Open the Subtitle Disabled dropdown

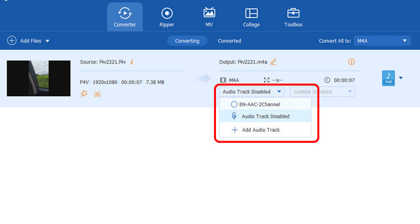323,92
